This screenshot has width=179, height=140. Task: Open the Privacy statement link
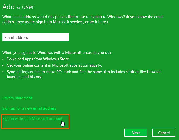click(17, 98)
